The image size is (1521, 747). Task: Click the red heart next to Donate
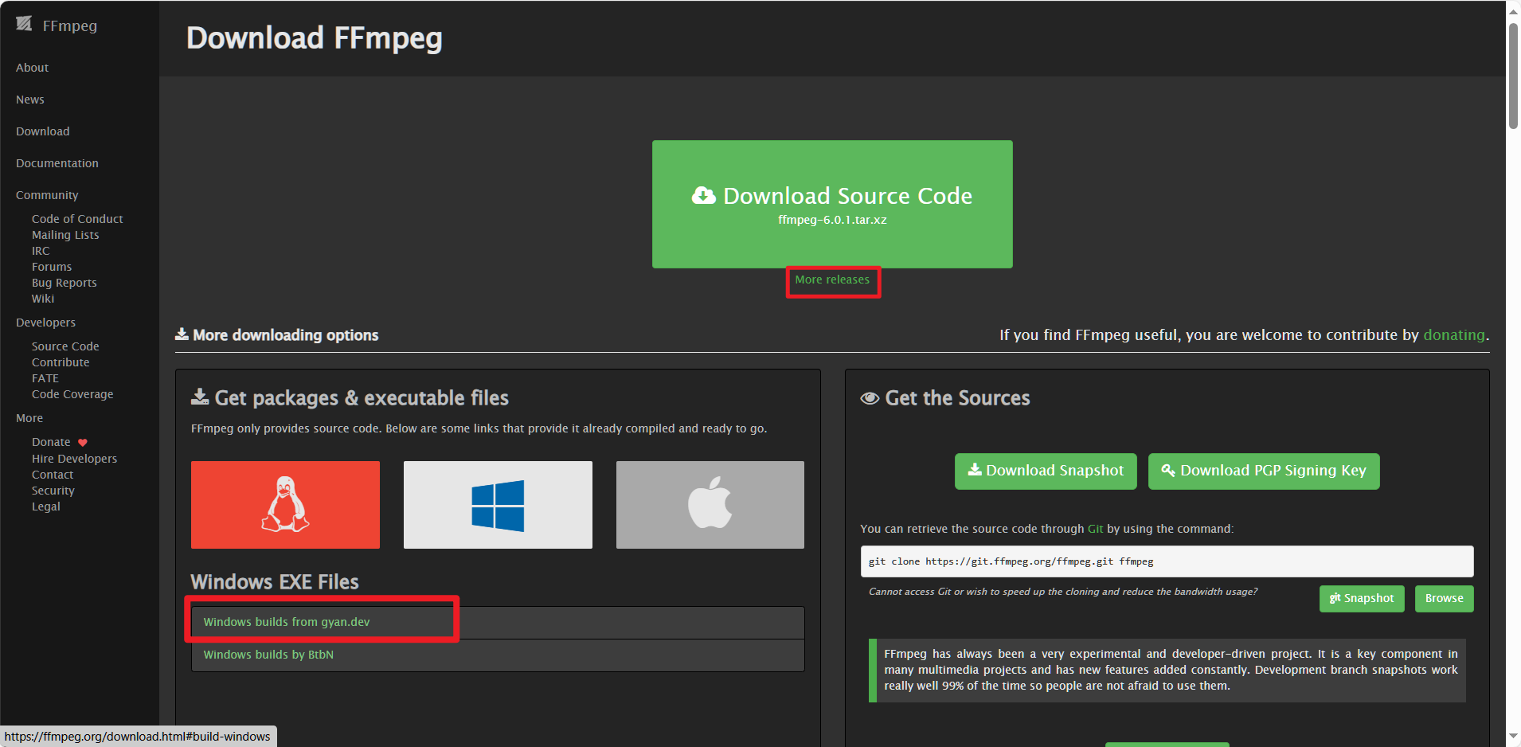(83, 443)
